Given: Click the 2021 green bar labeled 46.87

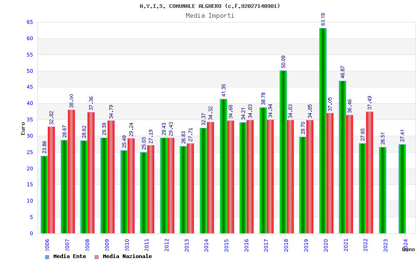Looking at the screenshot, I should 343,157.
